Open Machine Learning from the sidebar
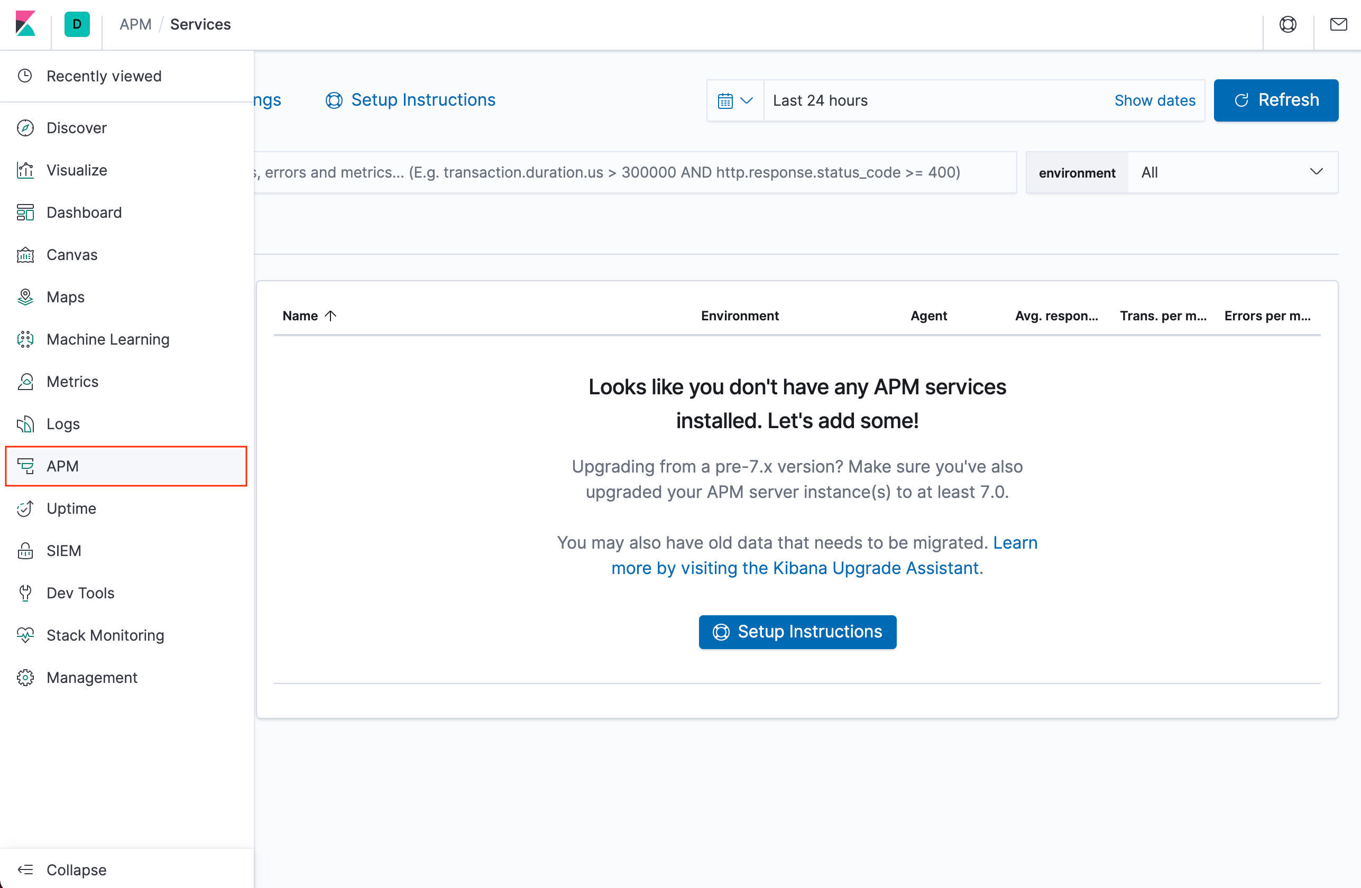 pos(107,339)
